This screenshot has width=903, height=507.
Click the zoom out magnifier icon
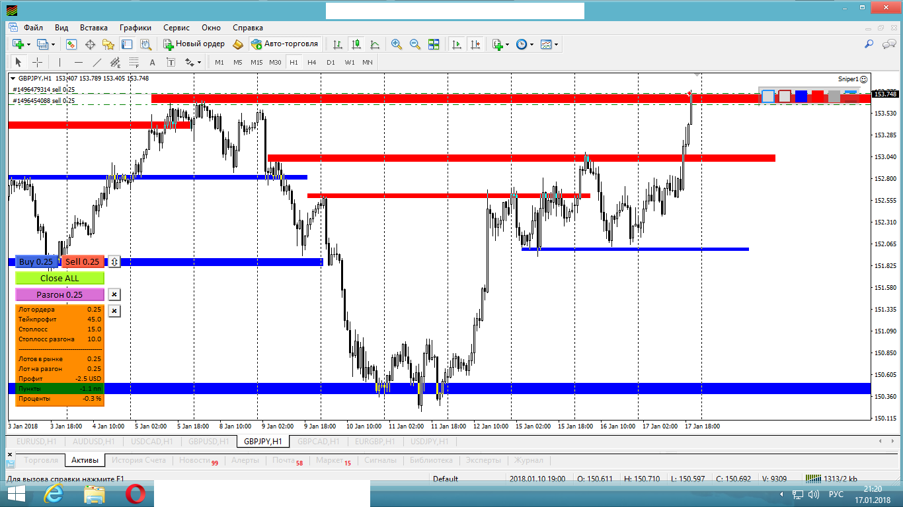tap(415, 44)
